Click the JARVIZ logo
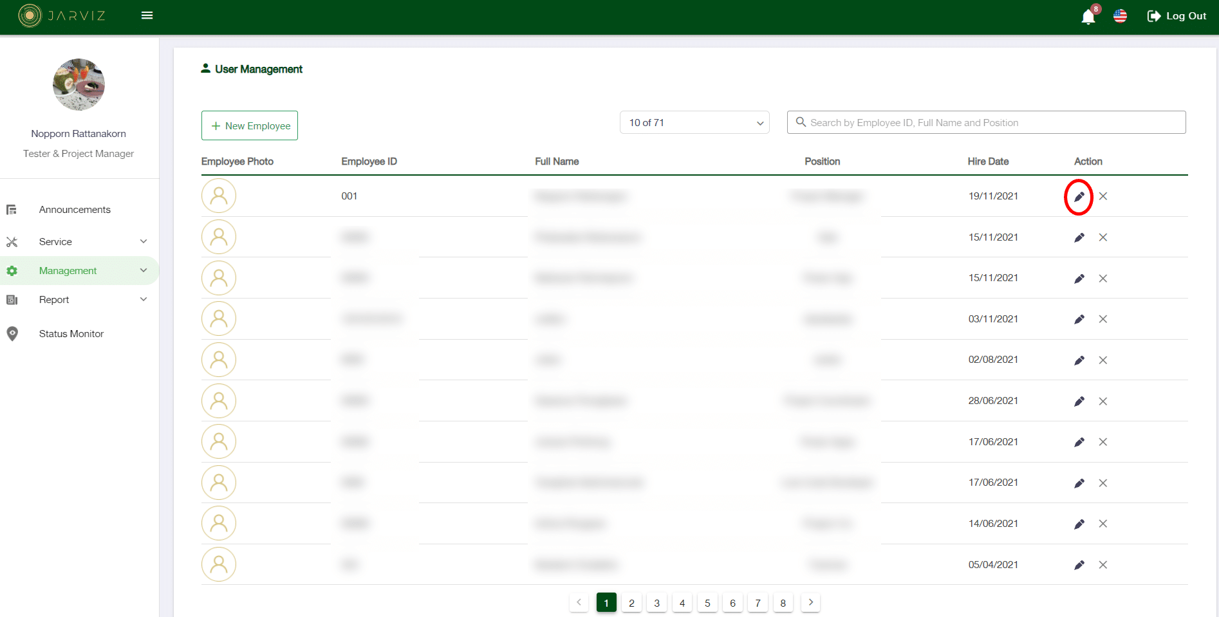1219x617 pixels. coord(62,15)
